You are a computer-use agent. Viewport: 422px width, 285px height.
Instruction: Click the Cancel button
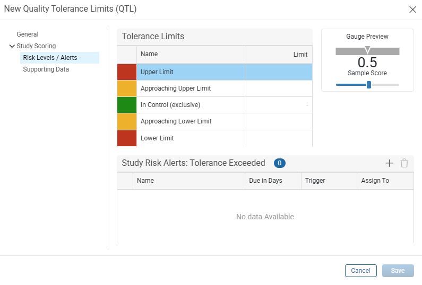pos(360,271)
